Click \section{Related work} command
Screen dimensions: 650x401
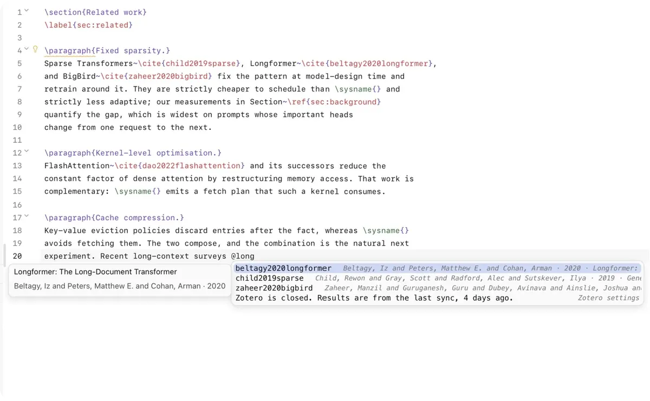pyautogui.click(x=95, y=12)
